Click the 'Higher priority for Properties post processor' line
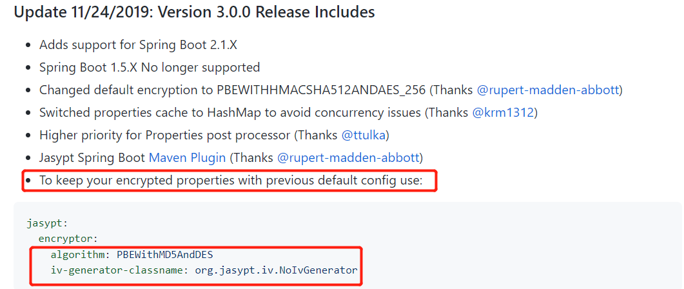This screenshot has height=289, width=684. click(x=165, y=135)
